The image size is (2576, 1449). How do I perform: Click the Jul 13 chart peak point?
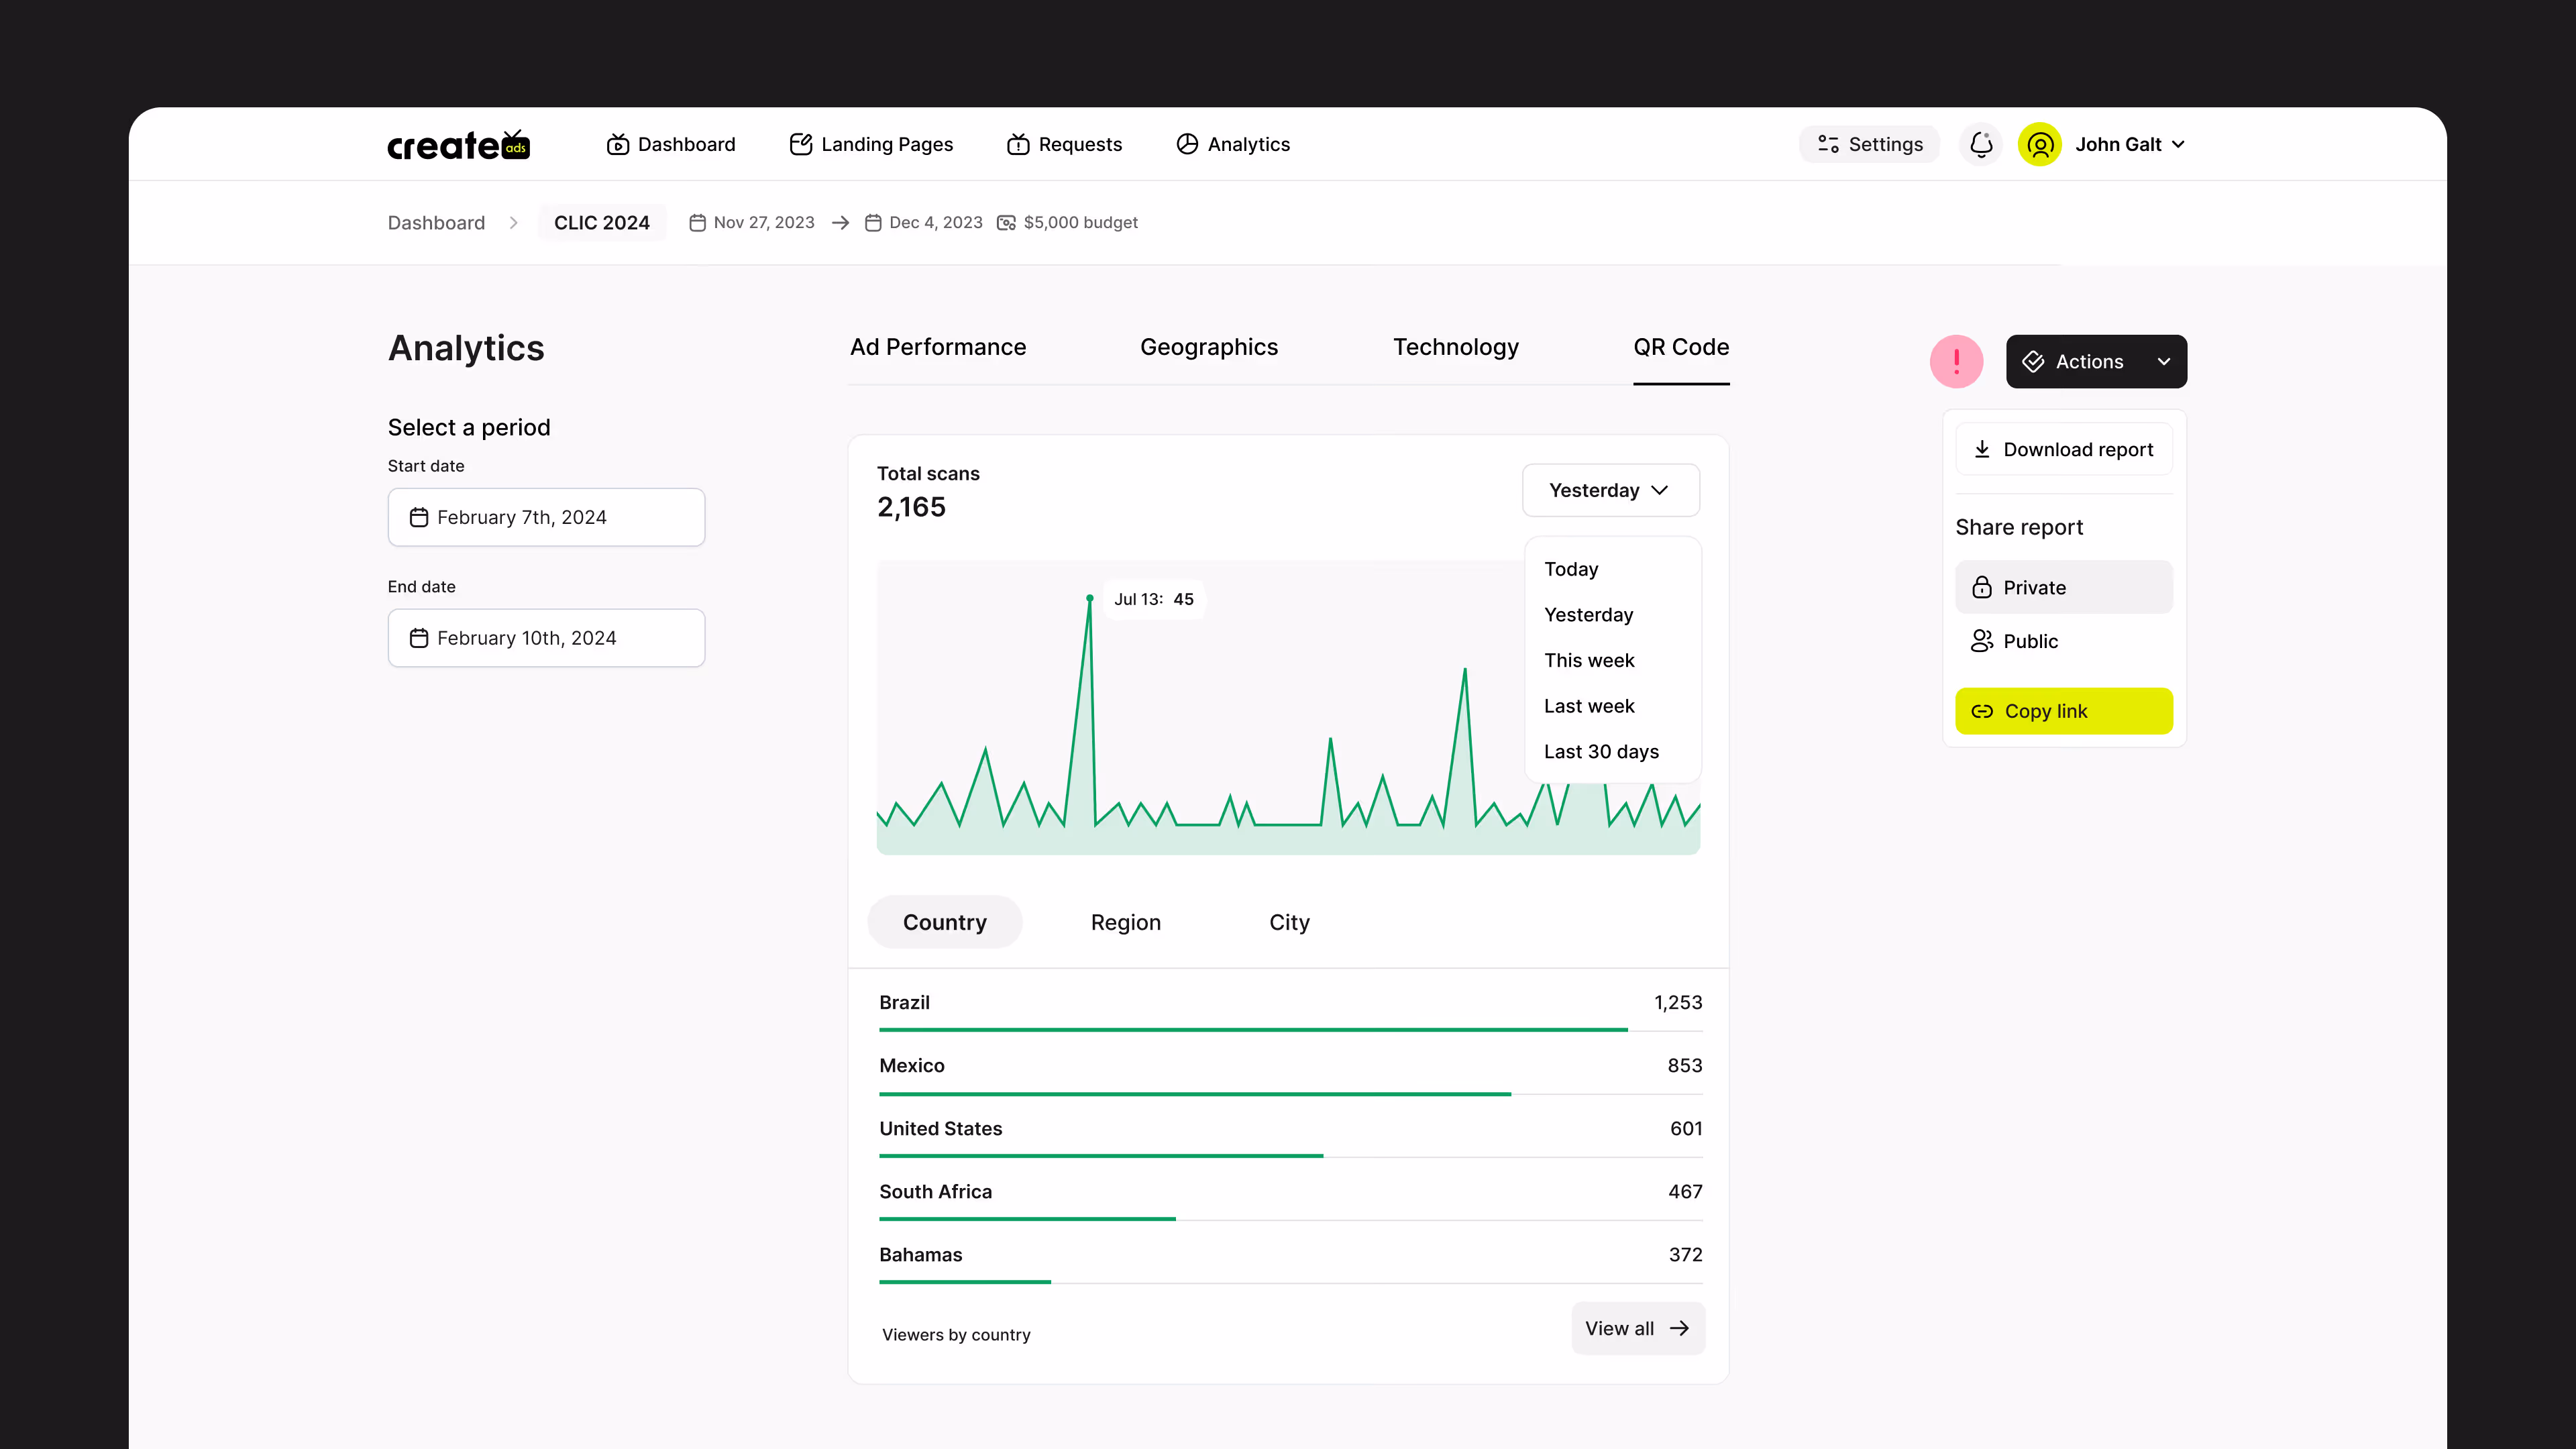[x=1090, y=598]
